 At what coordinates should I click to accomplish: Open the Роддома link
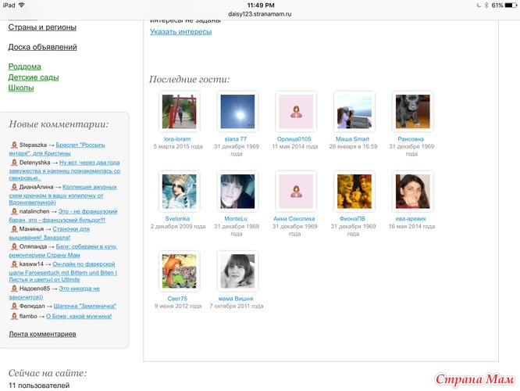point(25,66)
